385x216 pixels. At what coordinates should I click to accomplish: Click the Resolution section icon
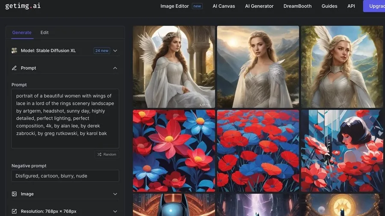14,211
